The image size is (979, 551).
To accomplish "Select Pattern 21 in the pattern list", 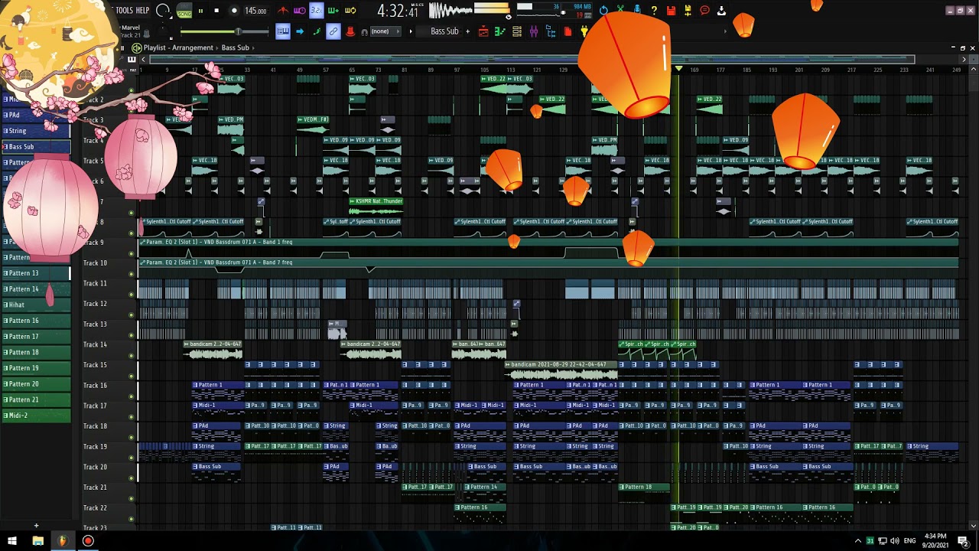I will coord(35,399).
